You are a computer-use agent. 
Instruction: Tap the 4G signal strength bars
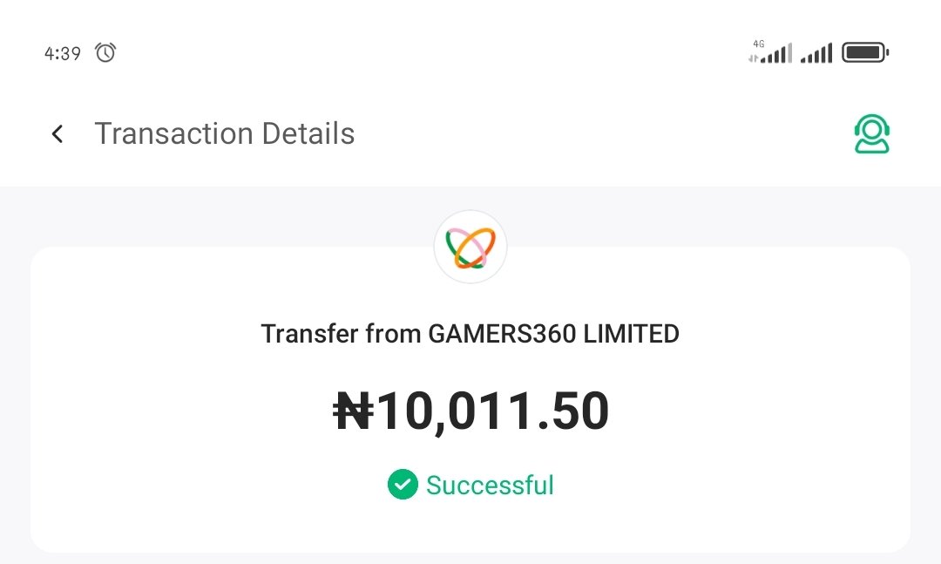(770, 53)
